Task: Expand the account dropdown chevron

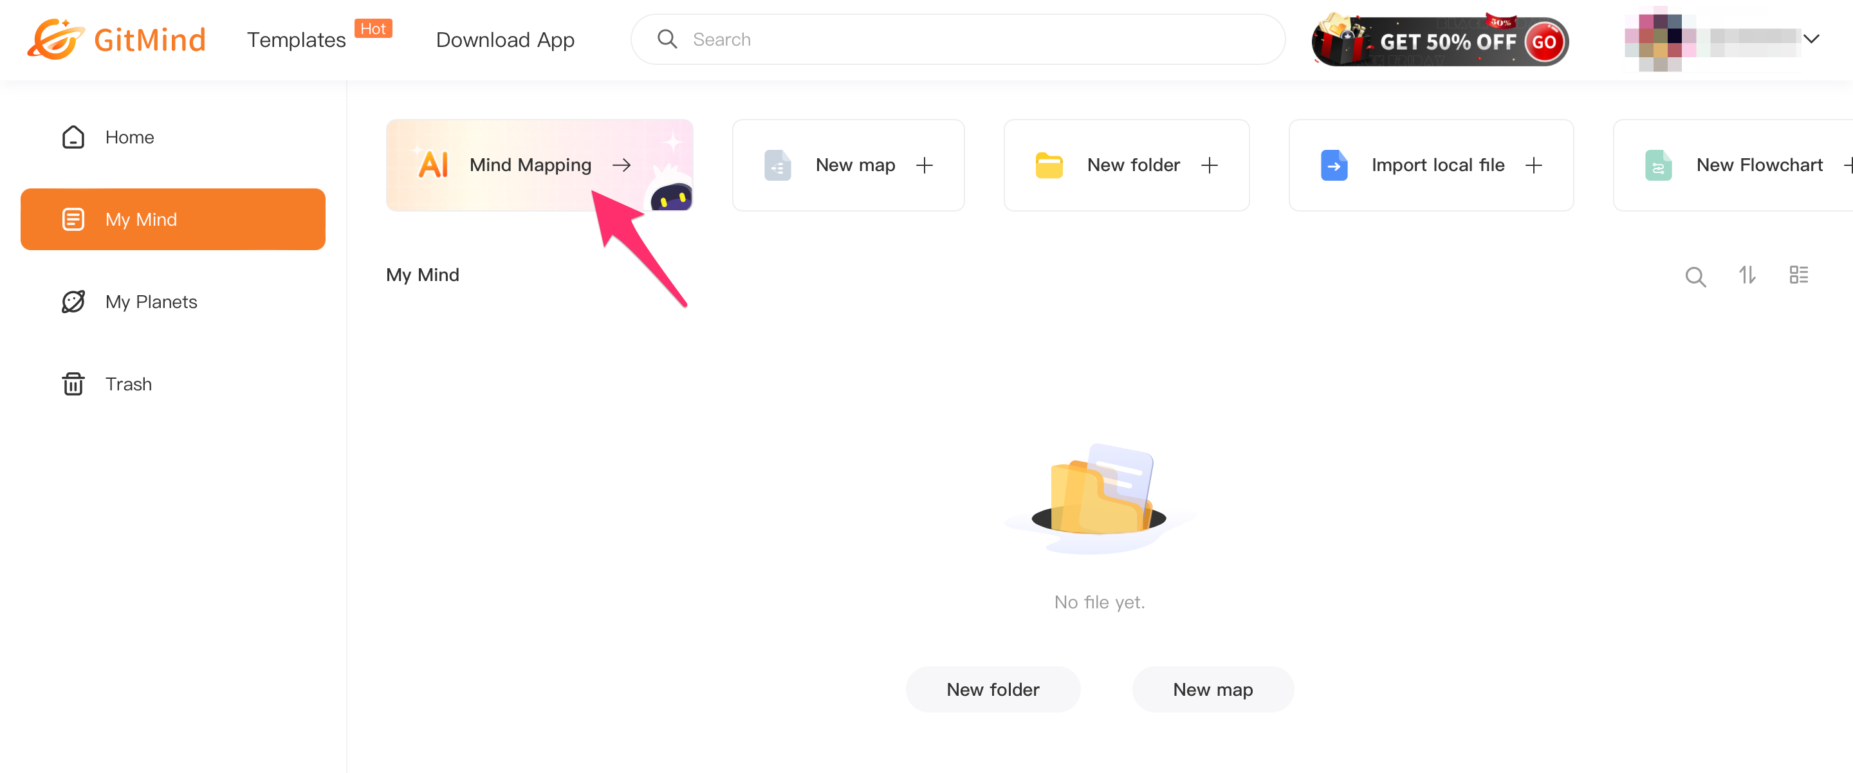Action: click(x=1811, y=39)
